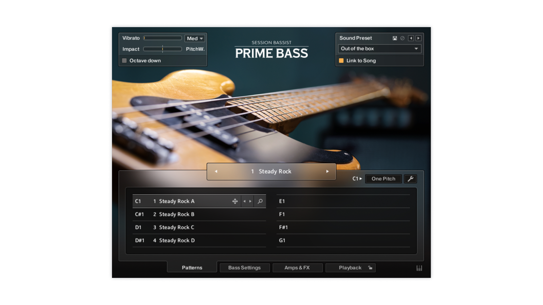Click the delete preset circle-slash icon
This screenshot has height=305, width=543.
[402, 38]
